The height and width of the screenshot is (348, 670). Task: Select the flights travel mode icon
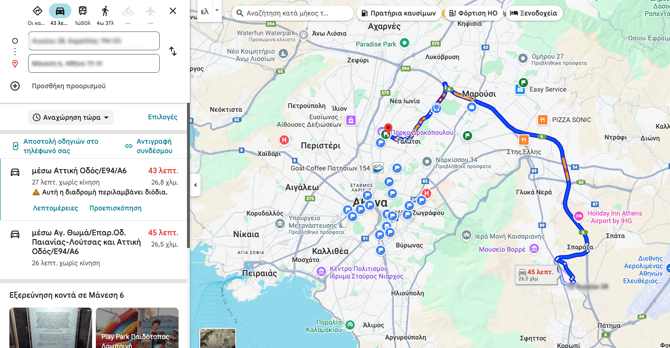point(150,10)
